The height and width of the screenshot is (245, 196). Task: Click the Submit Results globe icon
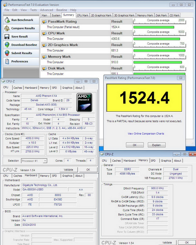pos(7,53)
